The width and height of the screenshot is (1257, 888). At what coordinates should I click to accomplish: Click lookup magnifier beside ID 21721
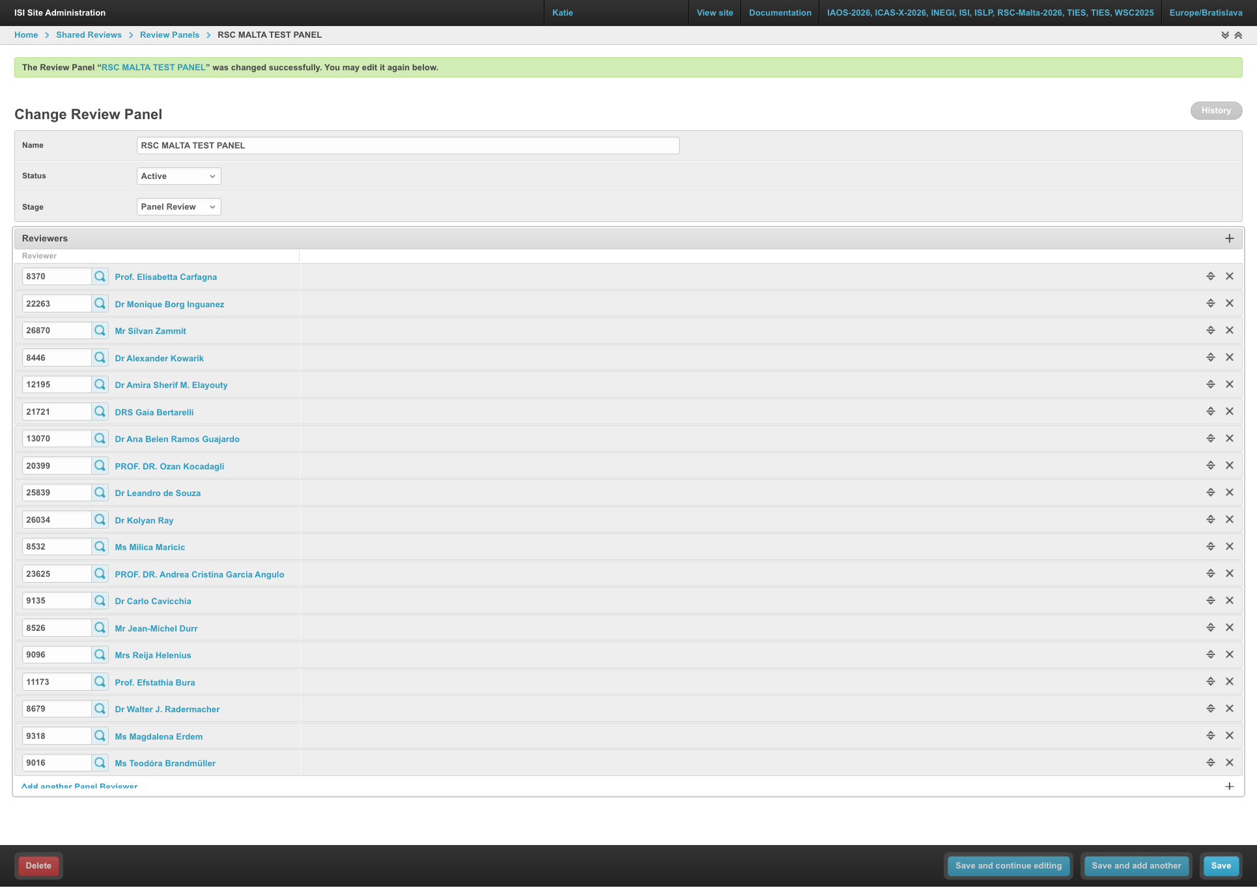[x=100, y=411]
